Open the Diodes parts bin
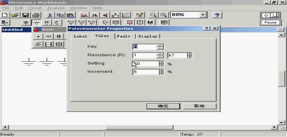Viewport: 287px width, 137px height. [47, 23]
